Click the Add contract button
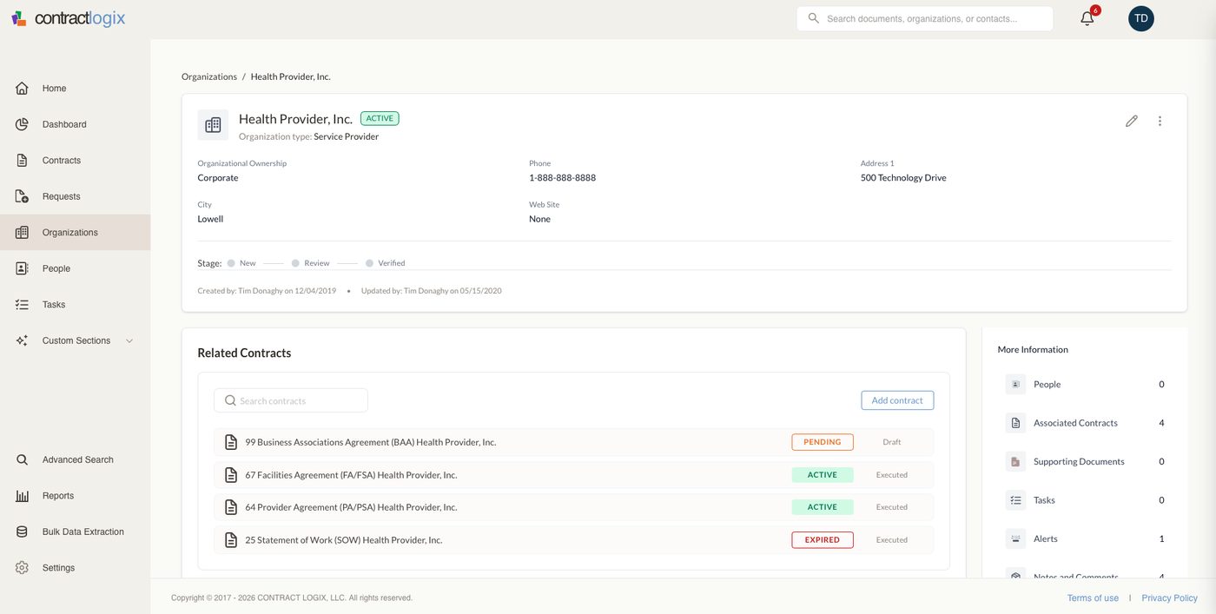1216x614 pixels. click(897, 400)
